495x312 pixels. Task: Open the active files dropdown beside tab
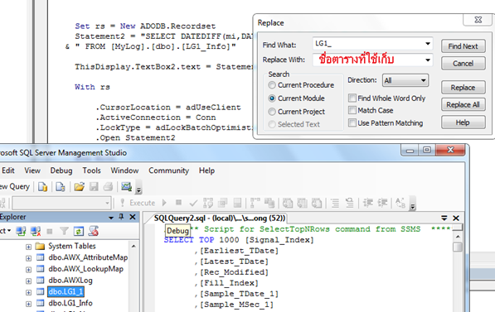pos(444,218)
